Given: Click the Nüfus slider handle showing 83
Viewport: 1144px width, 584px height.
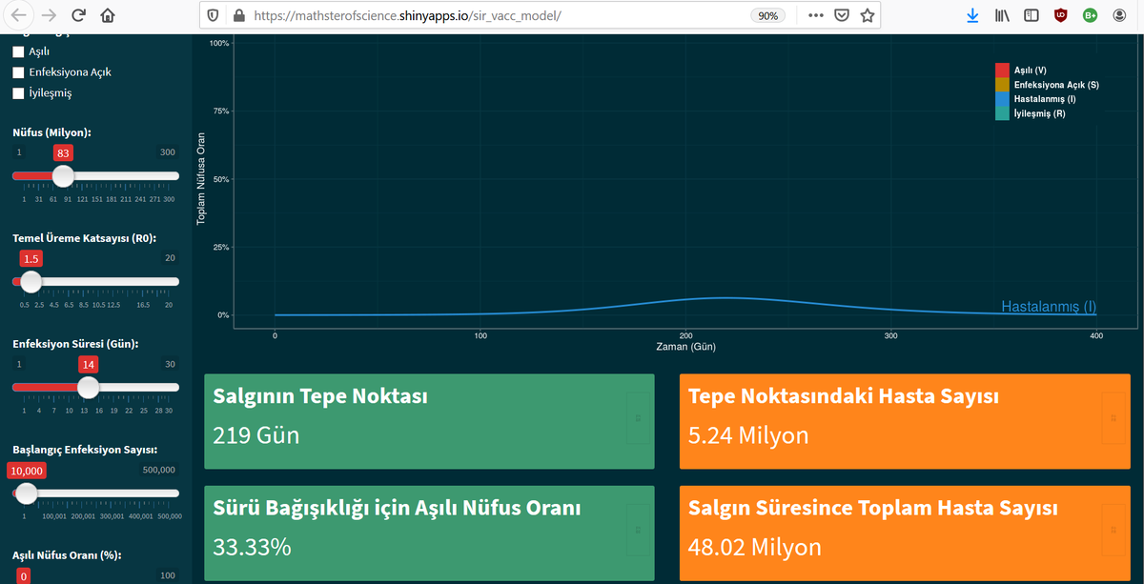Looking at the screenshot, I should pos(63,175).
